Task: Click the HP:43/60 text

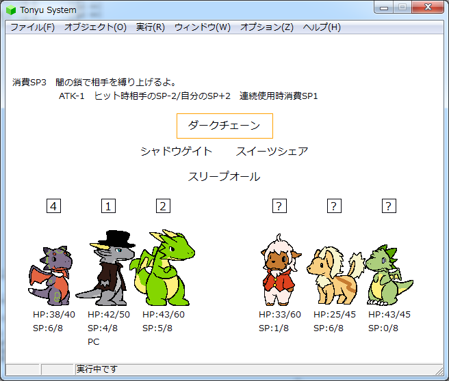Action: pos(163,315)
